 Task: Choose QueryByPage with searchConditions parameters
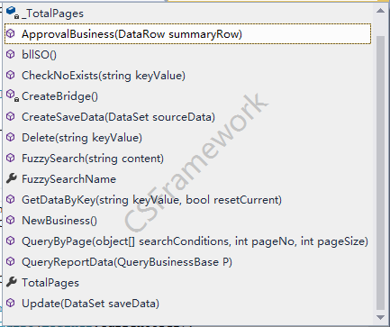click(x=188, y=241)
